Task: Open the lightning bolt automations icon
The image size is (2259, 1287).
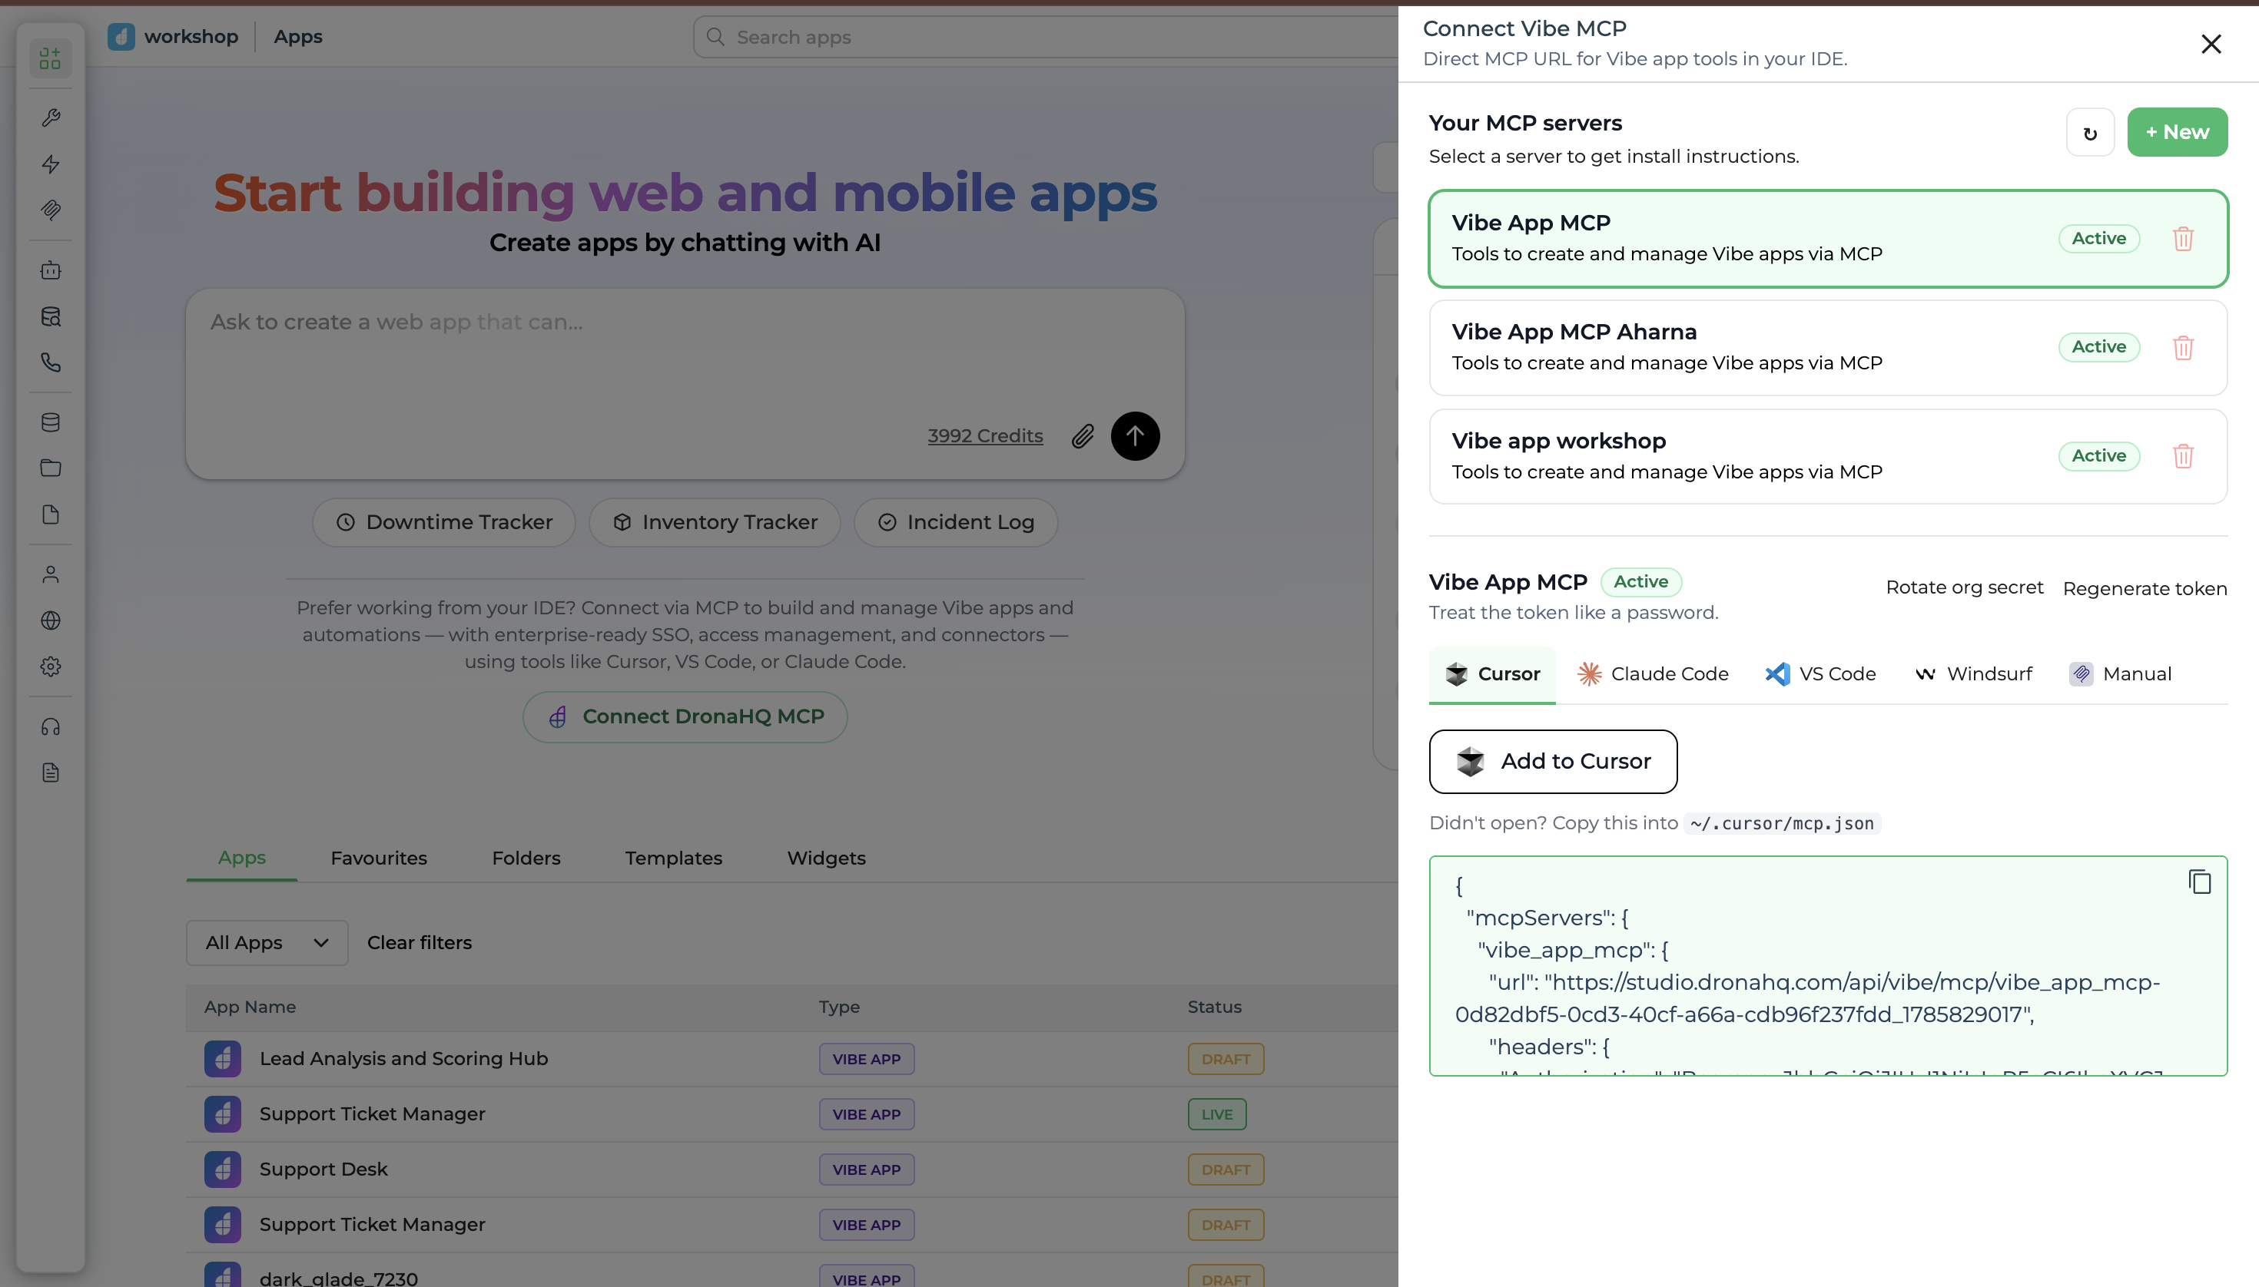Action: (51, 164)
